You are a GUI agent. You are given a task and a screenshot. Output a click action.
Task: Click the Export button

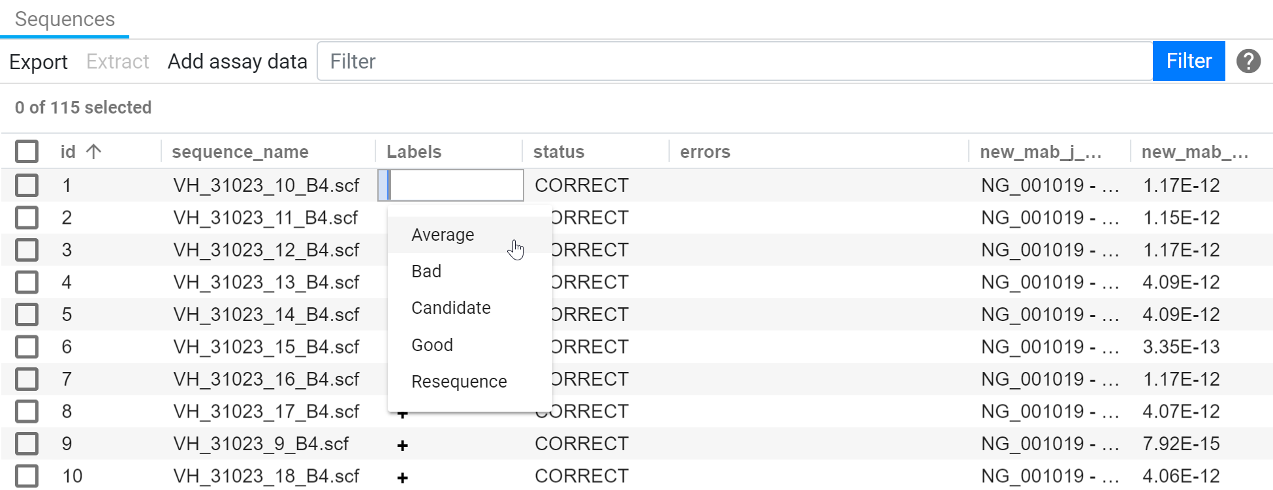39,62
